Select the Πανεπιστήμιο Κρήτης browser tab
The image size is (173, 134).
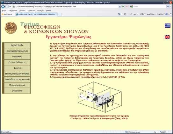point(36,14)
